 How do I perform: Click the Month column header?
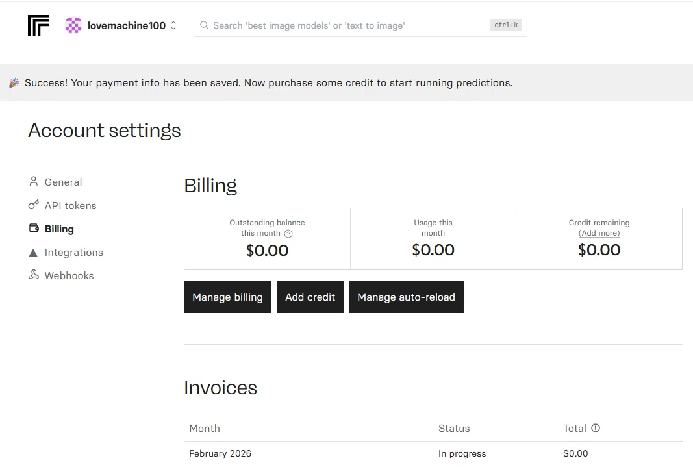click(205, 428)
